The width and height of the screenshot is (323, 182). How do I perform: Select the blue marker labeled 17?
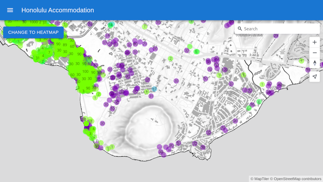click(x=154, y=89)
